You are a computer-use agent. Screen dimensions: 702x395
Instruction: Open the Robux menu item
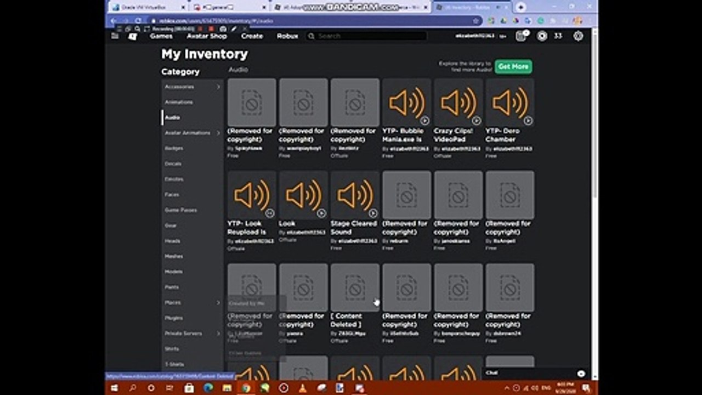click(287, 36)
